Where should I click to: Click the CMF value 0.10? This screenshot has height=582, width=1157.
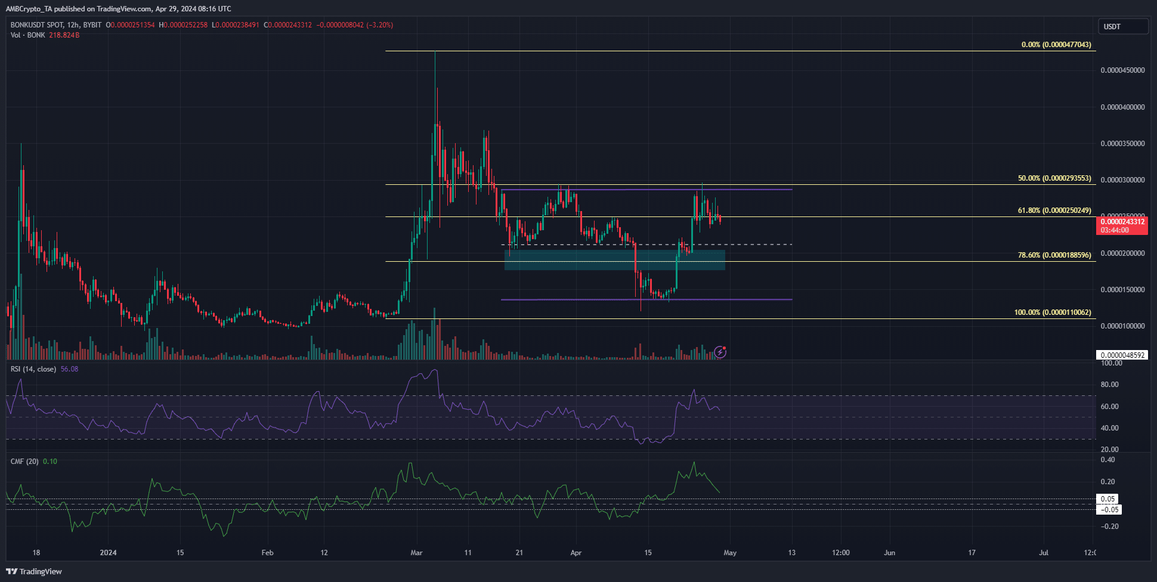50,462
